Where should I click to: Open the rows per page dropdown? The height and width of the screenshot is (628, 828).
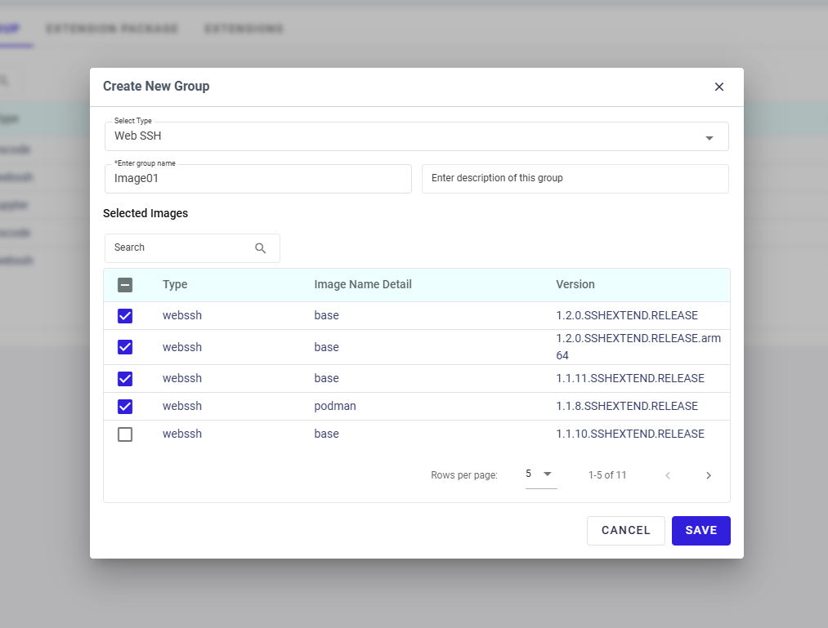[541, 474]
